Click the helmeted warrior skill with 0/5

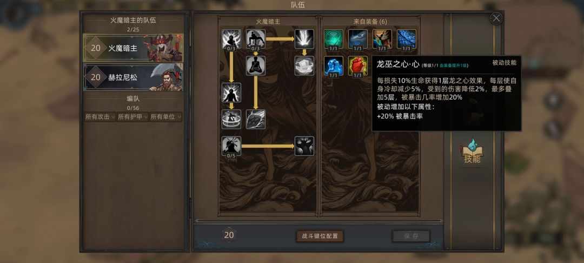point(231,146)
